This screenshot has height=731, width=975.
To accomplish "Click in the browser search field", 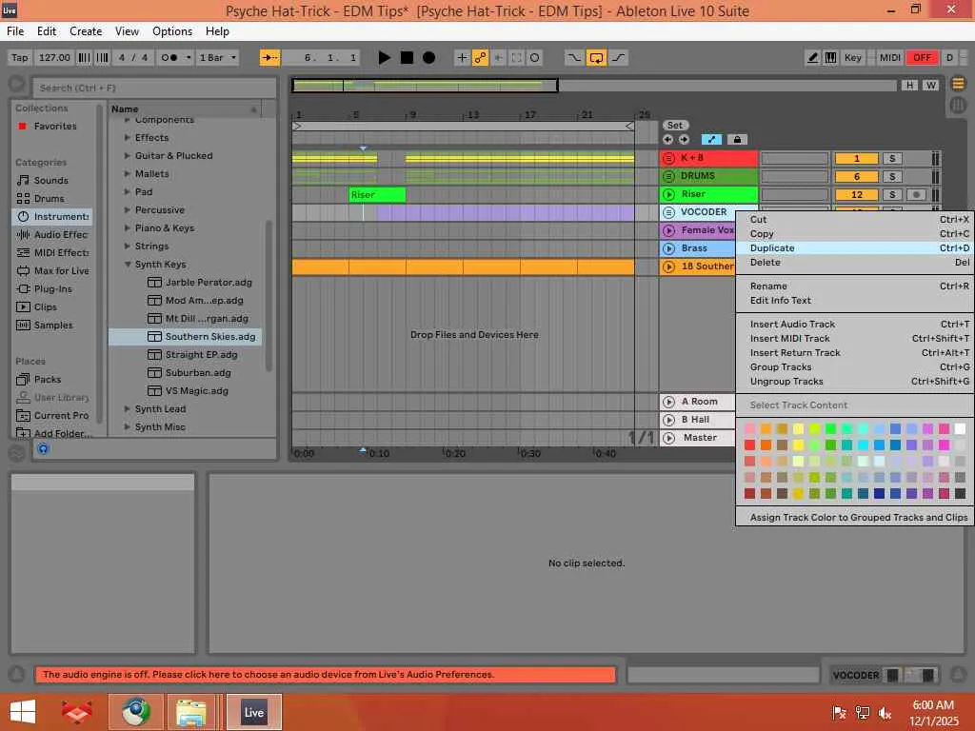I will (x=154, y=88).
